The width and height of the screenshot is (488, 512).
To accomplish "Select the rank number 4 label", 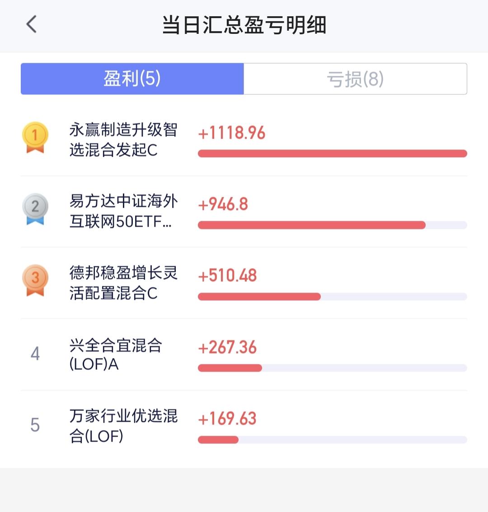I will 35,354.
